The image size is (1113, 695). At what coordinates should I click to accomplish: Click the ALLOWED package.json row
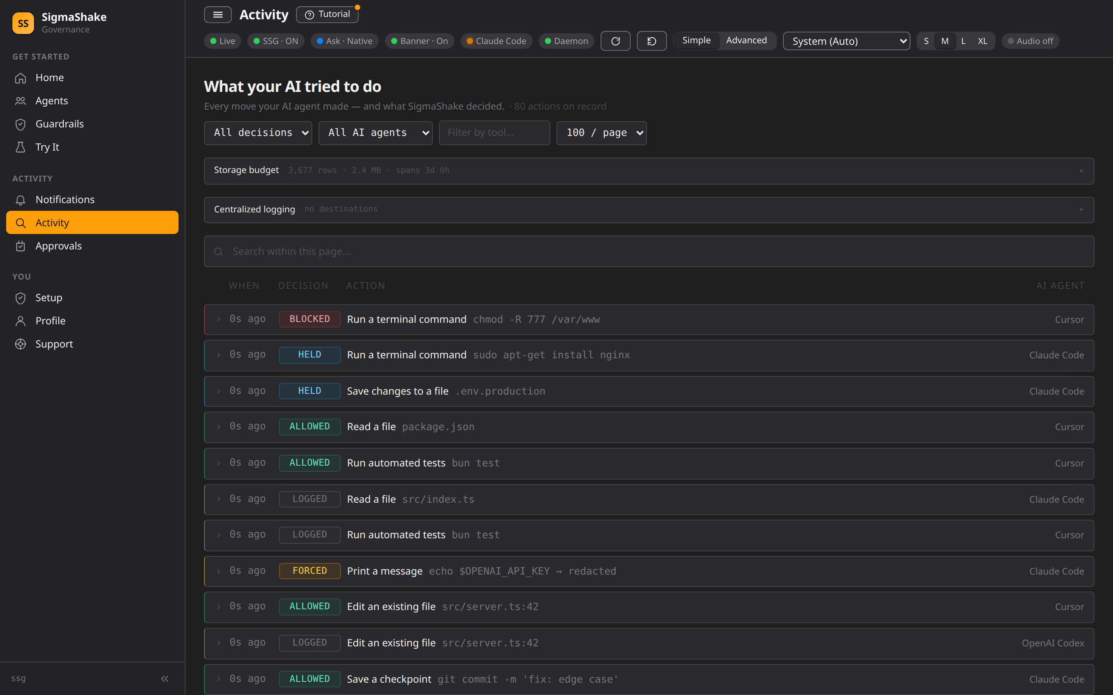[x=649, y=427]
